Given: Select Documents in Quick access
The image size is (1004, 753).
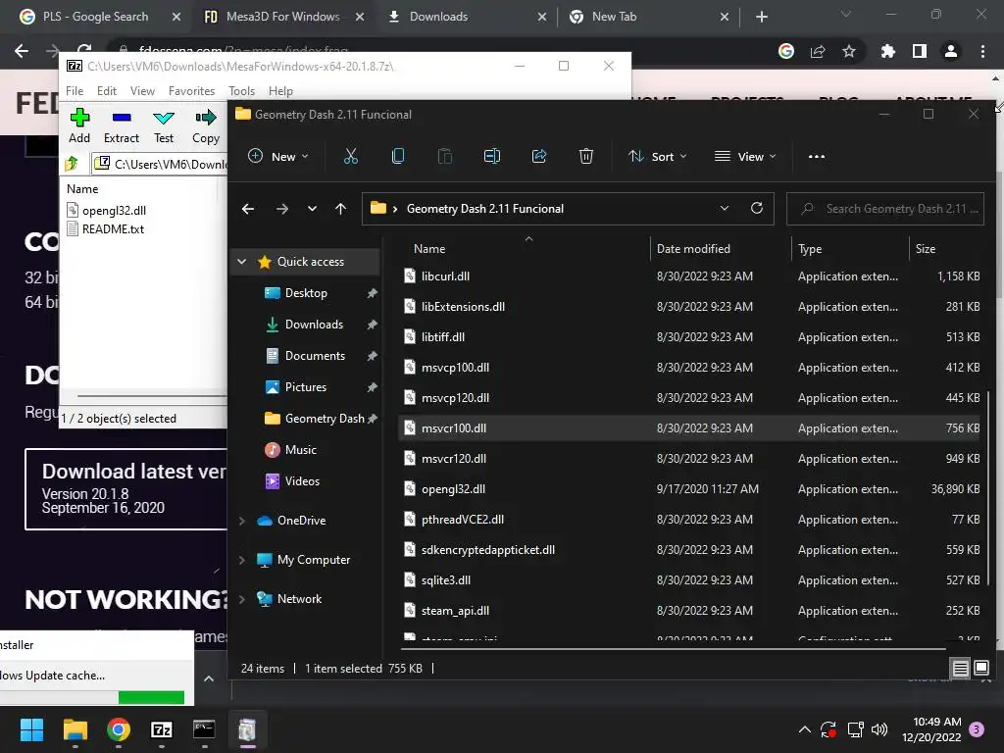Looking at the screenshot, I should (315, 356).
